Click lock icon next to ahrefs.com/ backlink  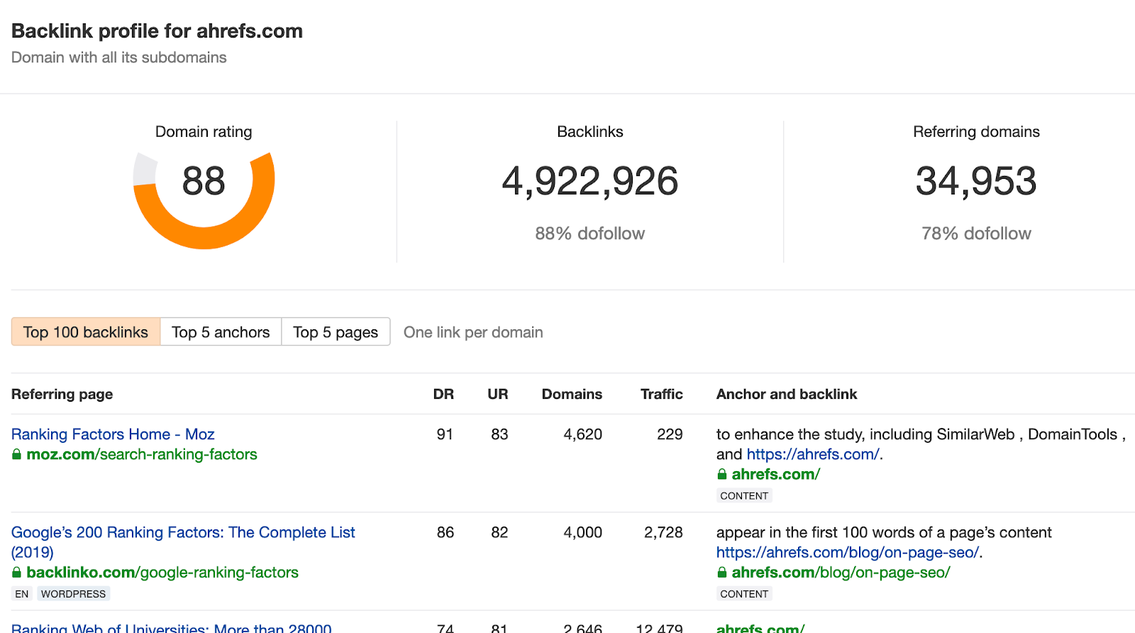click(x=722, y=474)
